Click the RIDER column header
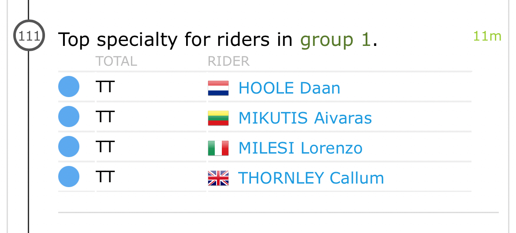The height and width of the screenshot is (233, 516). [228, 61]
